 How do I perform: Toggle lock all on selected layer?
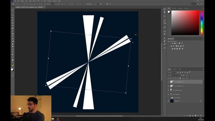pos(180,78)
